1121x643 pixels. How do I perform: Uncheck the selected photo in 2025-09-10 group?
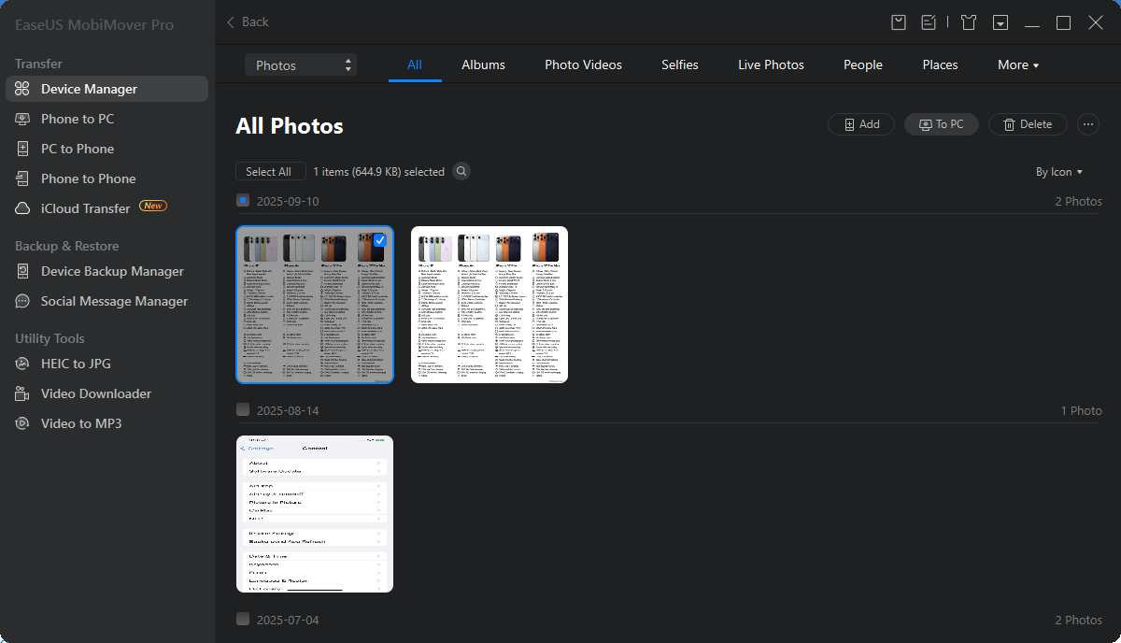tap(378, 241)
